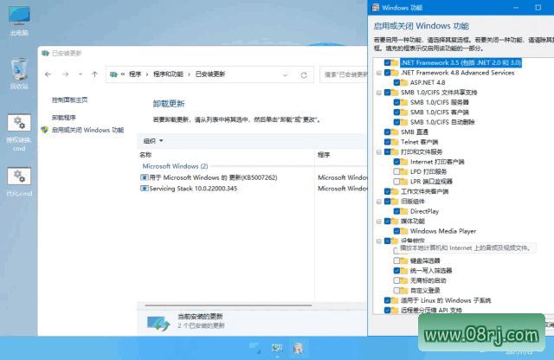This screenshot has width=554, height=360.
Task: Click folder icon of Windows Media Player
Action: coord(404,231)
